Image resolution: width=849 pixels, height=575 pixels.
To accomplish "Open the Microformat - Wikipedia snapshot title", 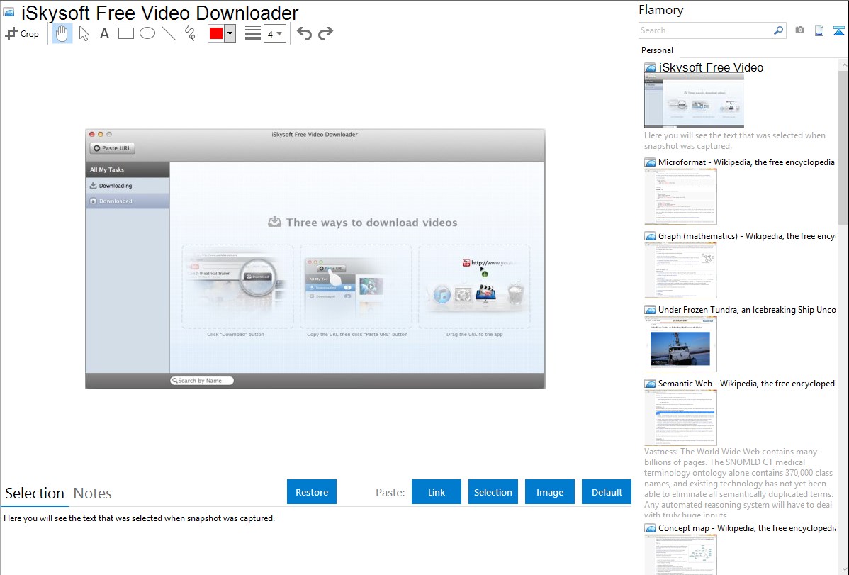I will (746, 162).
